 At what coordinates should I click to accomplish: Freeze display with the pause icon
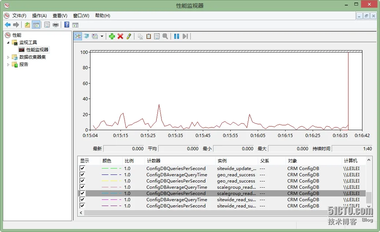[x=177, y=36]
